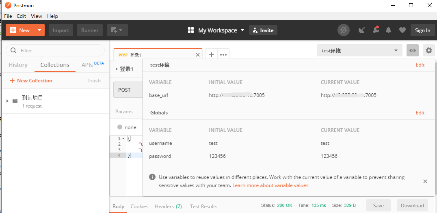Screen dimensions: 437x213
Task: Add a new request tab
Action: click(x=212, y=55)
